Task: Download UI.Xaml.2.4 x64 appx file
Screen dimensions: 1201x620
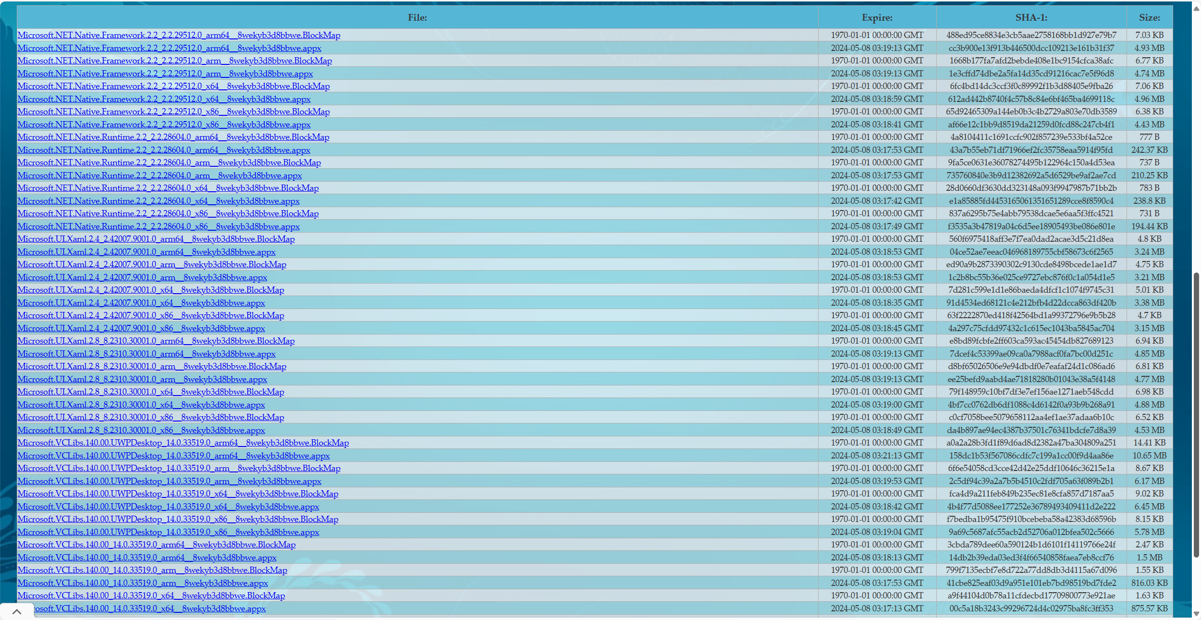Action: point(141,303)
